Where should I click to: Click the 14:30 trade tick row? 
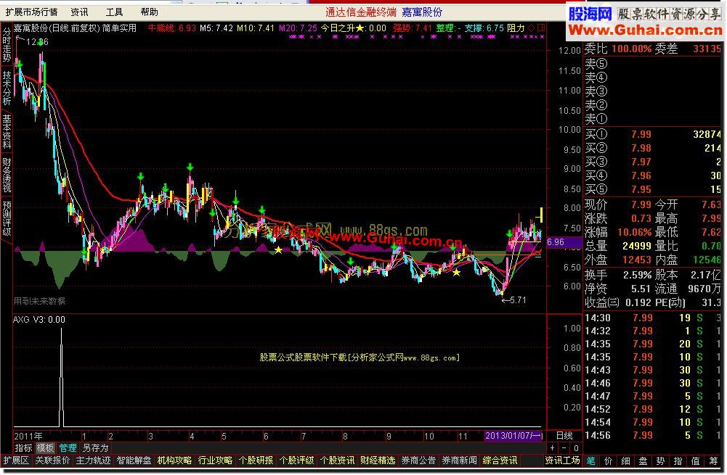652,318
